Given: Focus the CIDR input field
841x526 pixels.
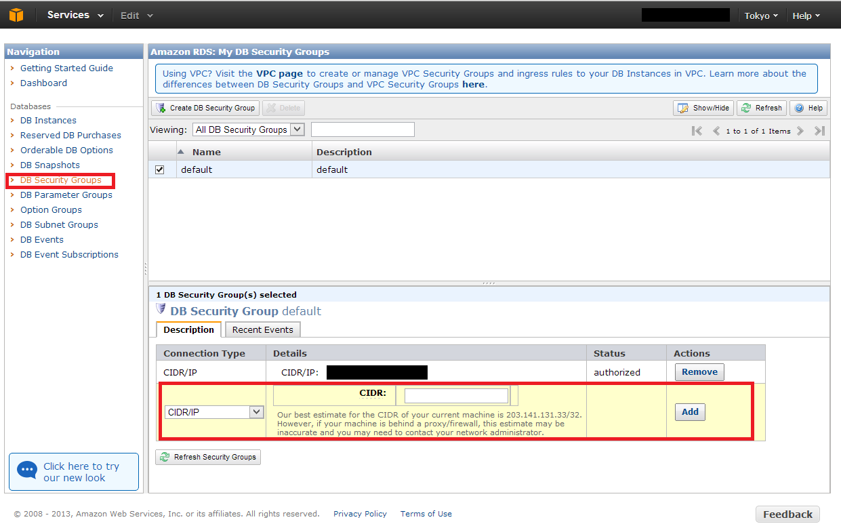Looking at the screenshot, I should pos(456,395).
